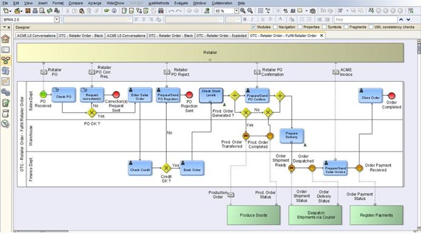Select the Produce Goods green box
The width and height of the screenshot is (421, 234).
click(254, 215)
